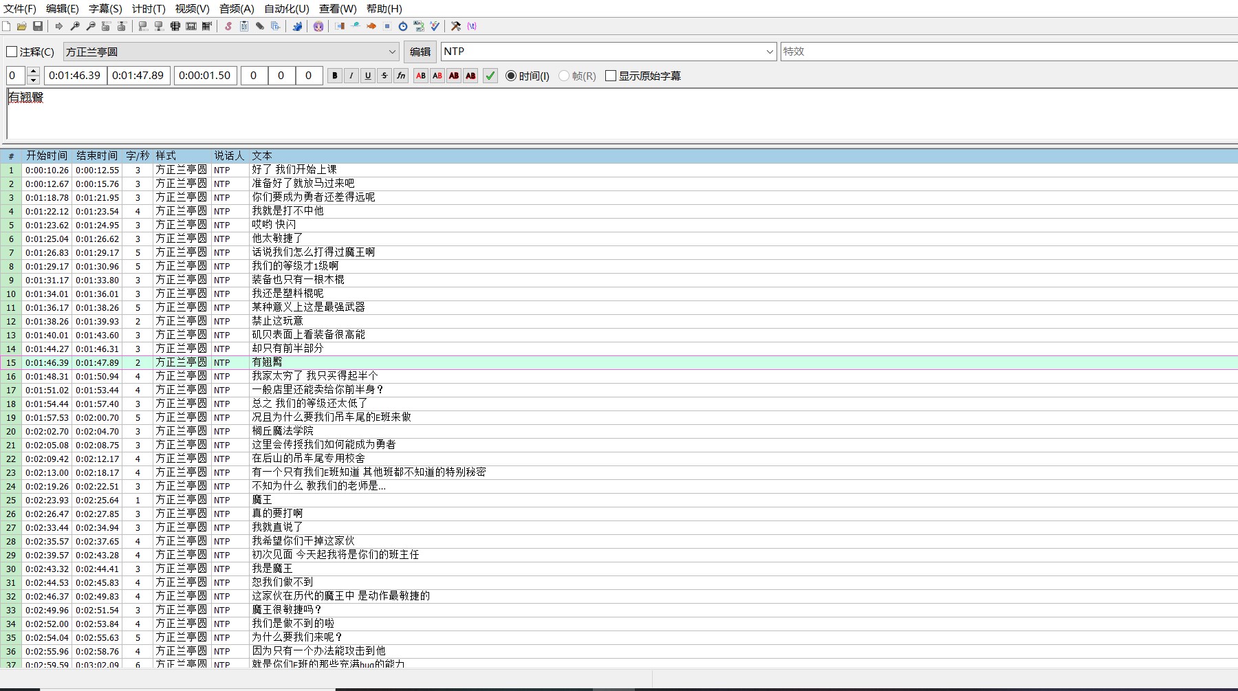Toggle tag hiding with the {\t} icon
Image resolution: width=1238 pixels, height=691 pixels.
pyautogui.click(x=472, y=26)
